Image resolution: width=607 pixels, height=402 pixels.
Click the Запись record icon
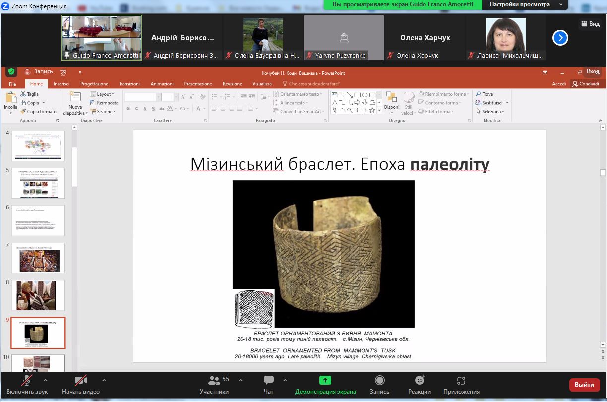pos(379,381)
